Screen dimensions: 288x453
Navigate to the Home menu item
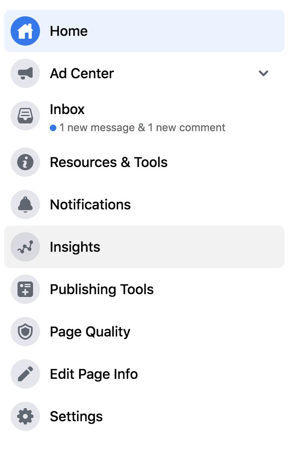(69, 31)
